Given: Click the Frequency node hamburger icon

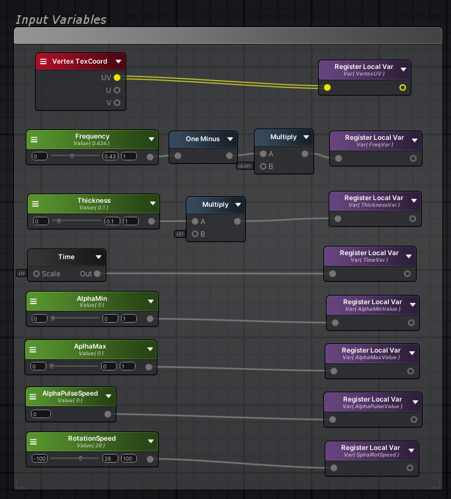Looking at the screenshot, I should coord(34,139).
